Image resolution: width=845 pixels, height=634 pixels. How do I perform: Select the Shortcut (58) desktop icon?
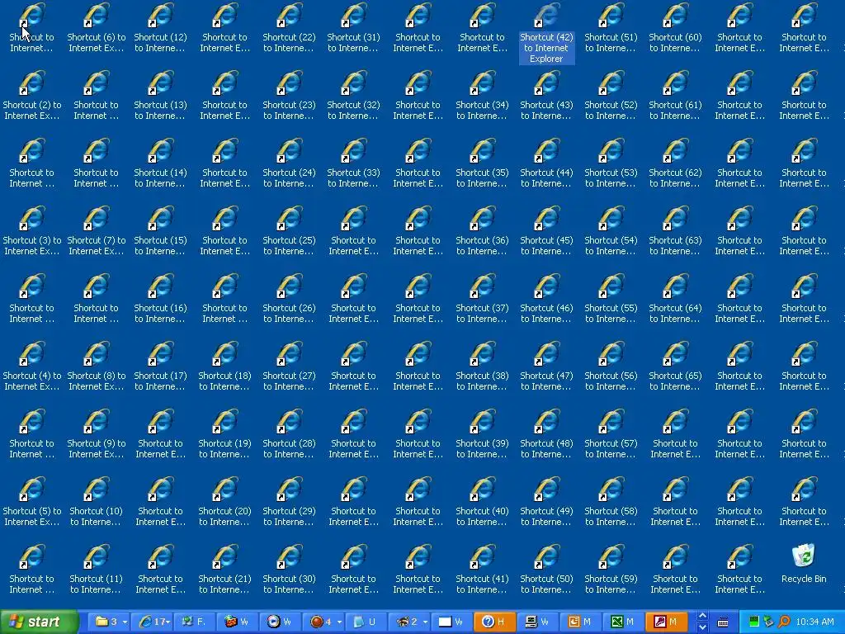(x=611, y=501)
